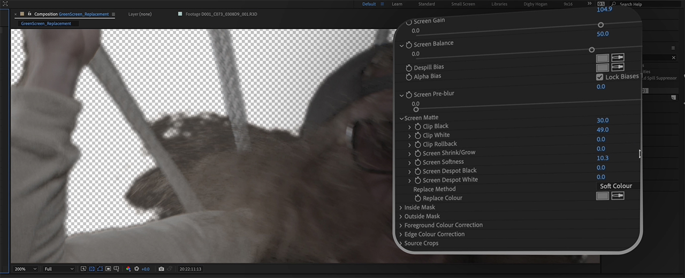Switch to the Small Screen workspace
The height and width of the screenshot is (278, 685).
[x=463, y=4]
